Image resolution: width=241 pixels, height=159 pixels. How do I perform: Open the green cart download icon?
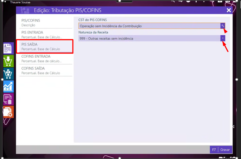(x=8, y=61)
